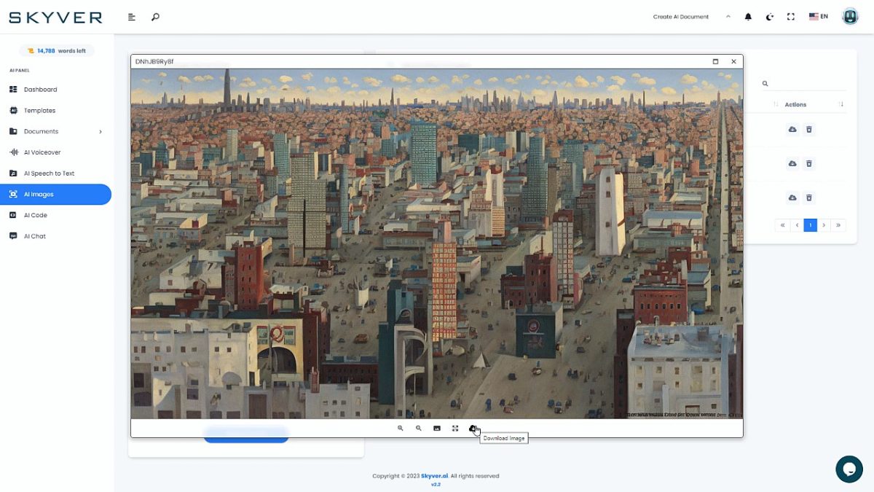The image size is (874, 492).
Task: Open the chat support bubble
Action: tap(849, 469)
